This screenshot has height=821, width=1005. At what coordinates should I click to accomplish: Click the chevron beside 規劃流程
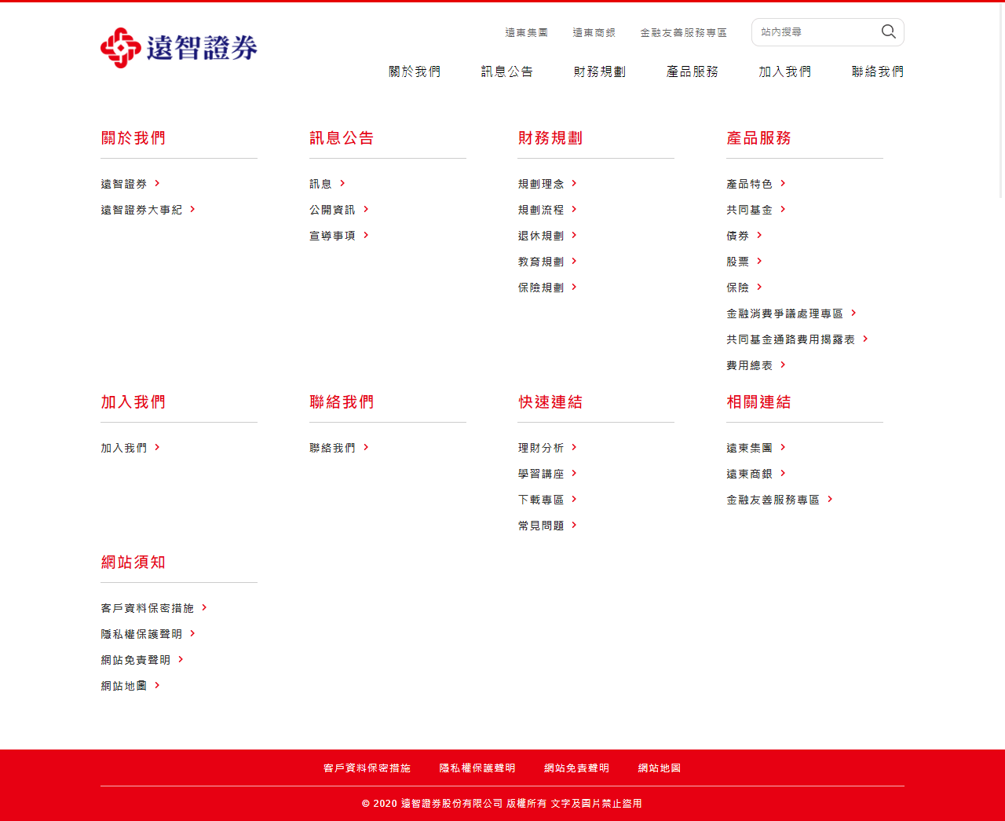click(x=574, y=209)
